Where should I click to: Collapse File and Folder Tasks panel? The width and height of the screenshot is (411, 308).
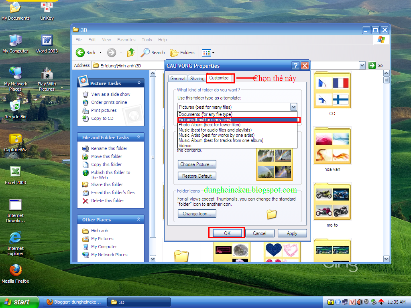tap(138, 137)
